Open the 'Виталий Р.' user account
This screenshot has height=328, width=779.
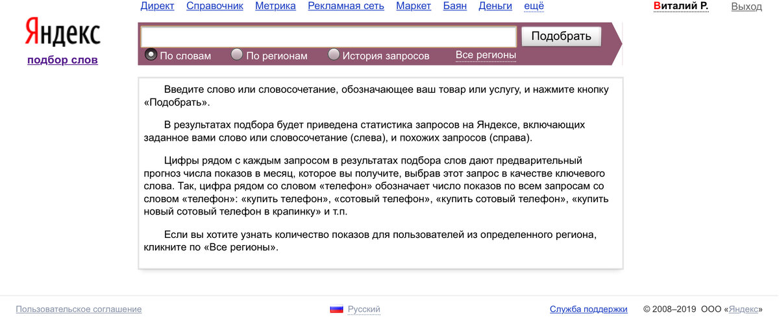click(680, 6)
